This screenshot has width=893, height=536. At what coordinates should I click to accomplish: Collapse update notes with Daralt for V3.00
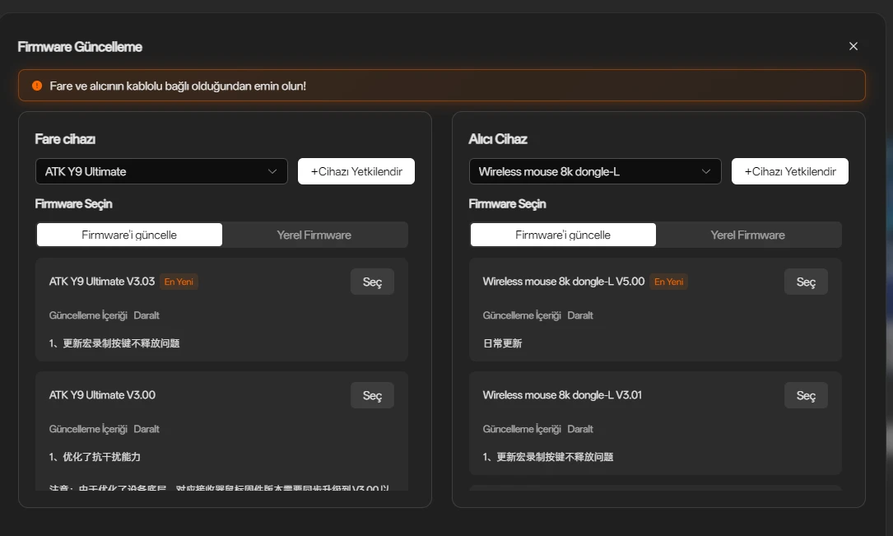[147, 429]
